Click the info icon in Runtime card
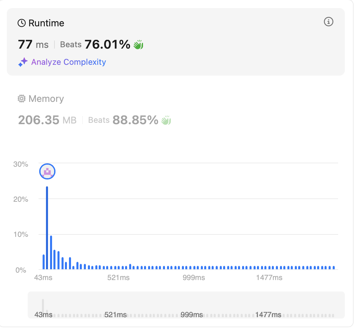Screen dimensions: 355x332 pyautogui.click(x=328, y=22)
